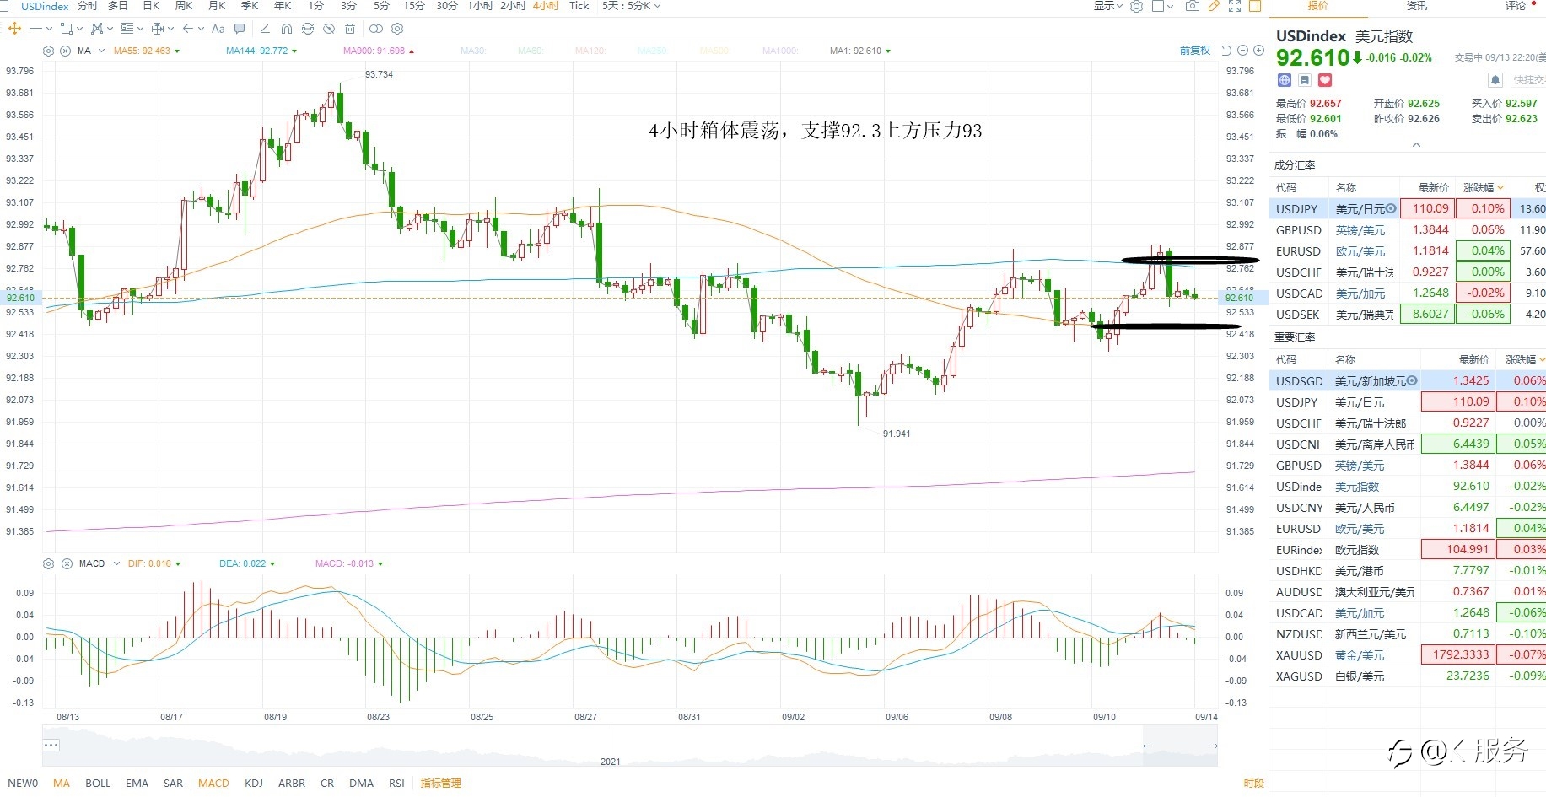Sort by 涨跌幅 column in 成分汇率

[1483, 187]
